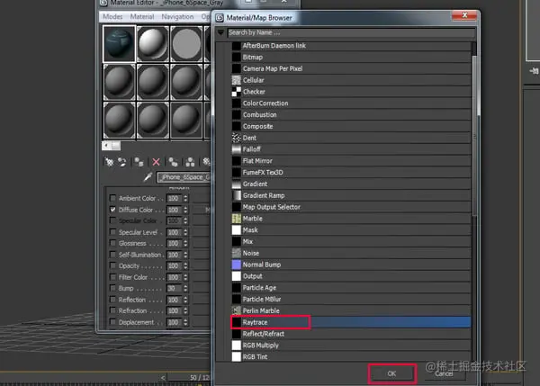Select the ColorCorrection map row

351,103
